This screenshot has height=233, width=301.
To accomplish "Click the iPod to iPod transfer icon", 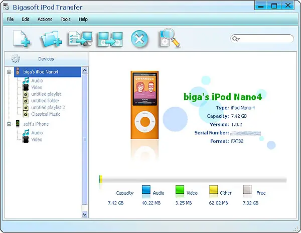I will (x=110, y=39).
